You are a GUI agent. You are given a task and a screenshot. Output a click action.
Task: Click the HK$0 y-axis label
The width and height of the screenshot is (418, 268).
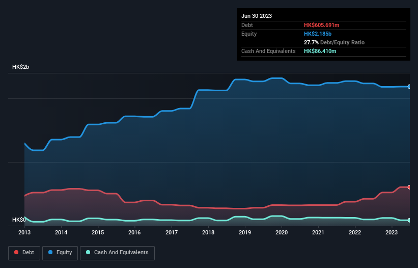[19, 220]
